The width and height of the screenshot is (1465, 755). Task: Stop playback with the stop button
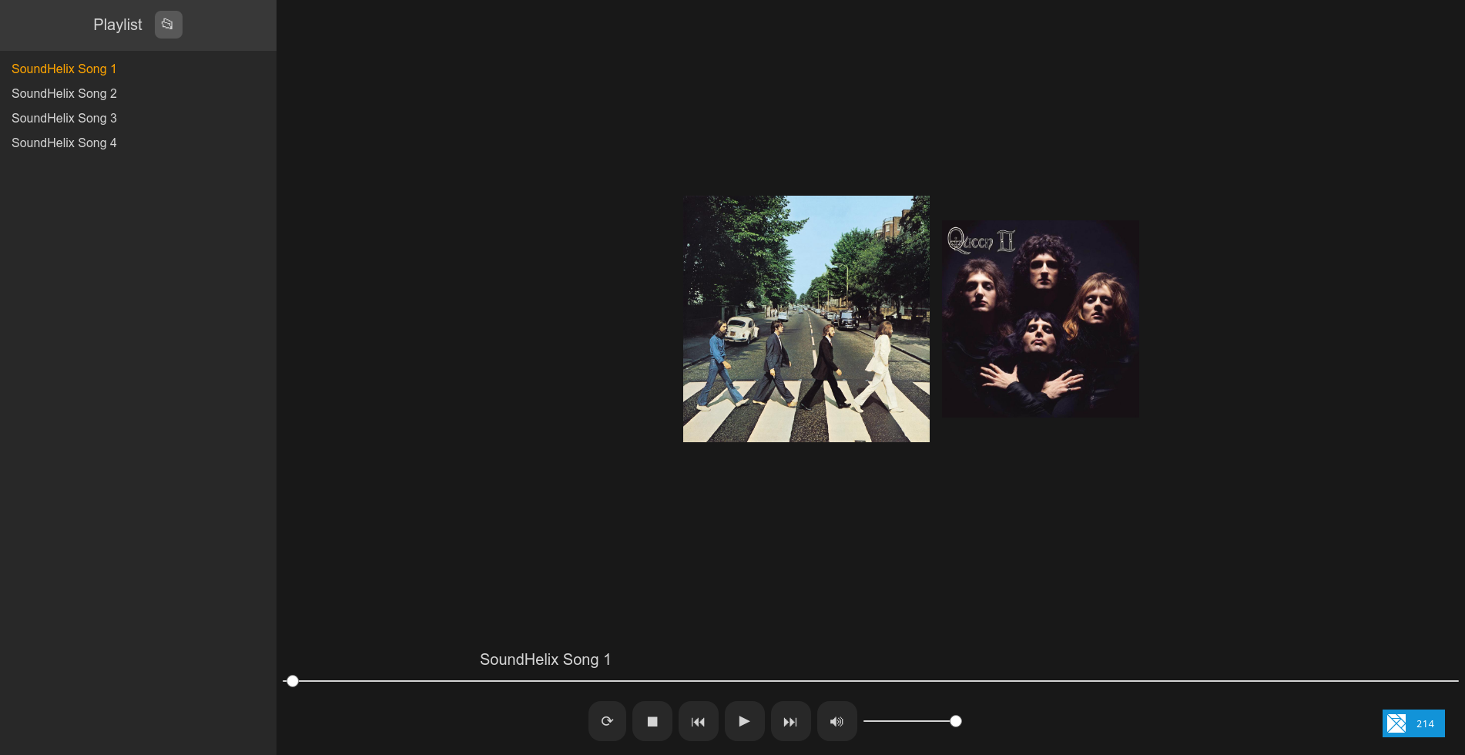tap(652, 721)
